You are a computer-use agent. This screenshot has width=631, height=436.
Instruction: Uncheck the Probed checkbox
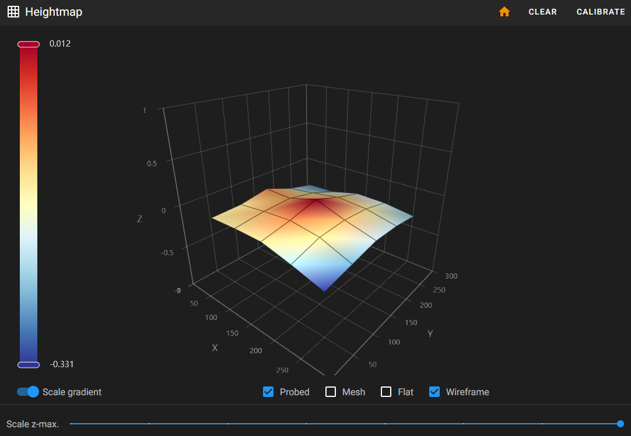tap(269, 392)
